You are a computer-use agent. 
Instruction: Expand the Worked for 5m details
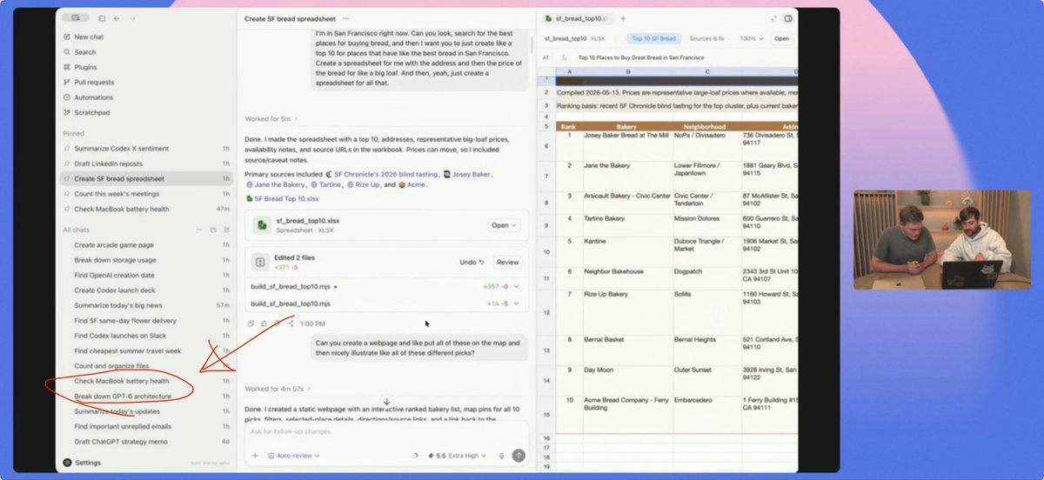coord(272,118)
